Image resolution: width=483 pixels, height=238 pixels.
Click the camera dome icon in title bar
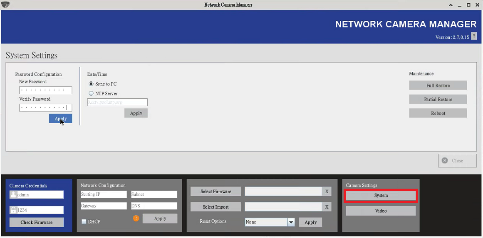(5, 5)
